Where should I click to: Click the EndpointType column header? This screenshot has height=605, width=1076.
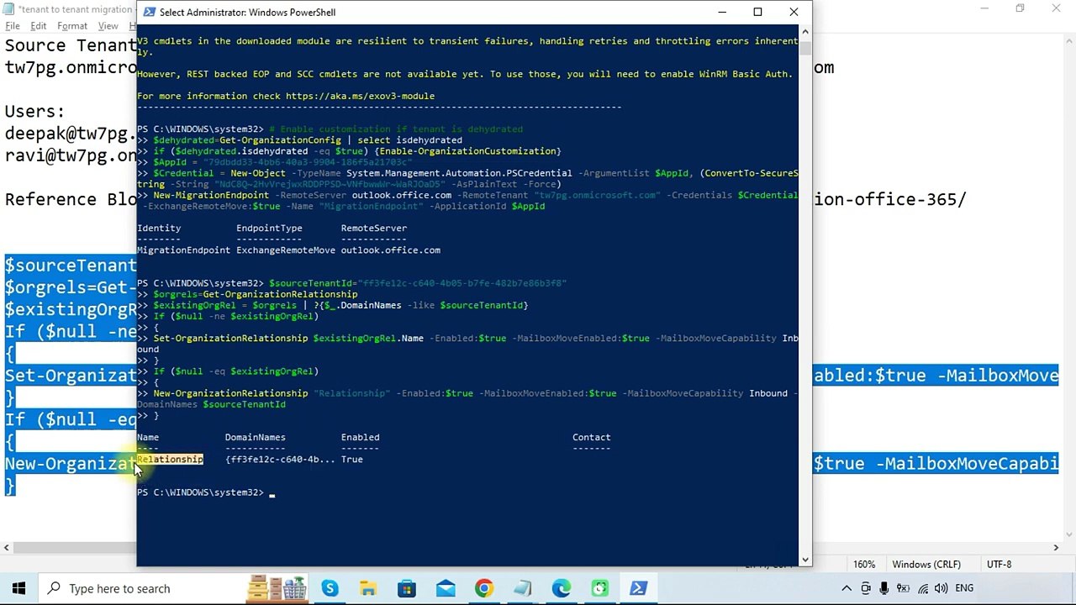[x=269, y=229]
